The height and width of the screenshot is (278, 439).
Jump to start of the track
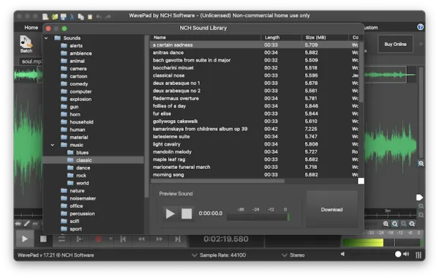[x=123, y=238]
